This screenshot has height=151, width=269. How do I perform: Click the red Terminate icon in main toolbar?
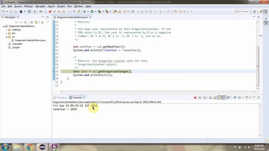[50, 11]
